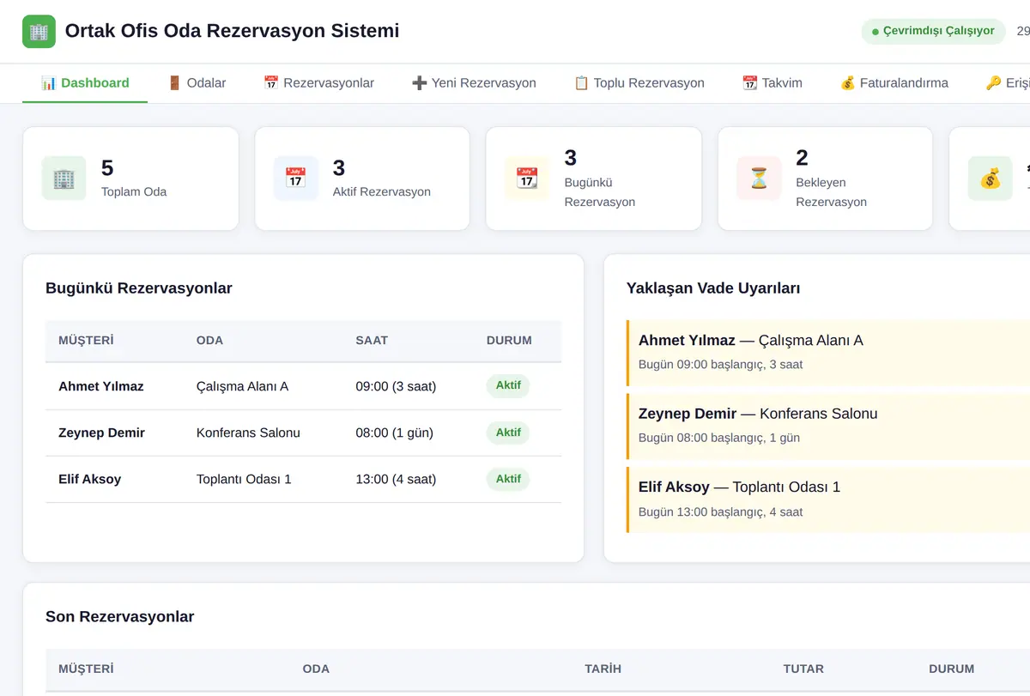Open the Toplu Rezervasyon tab

coord(639,83)
